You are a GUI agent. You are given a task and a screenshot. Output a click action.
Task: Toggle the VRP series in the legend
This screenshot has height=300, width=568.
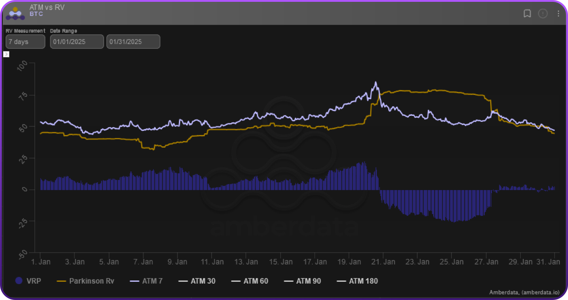coord(28,281)
